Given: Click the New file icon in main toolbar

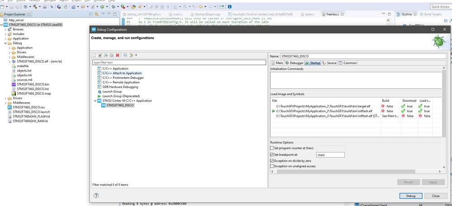Looking at the screenshot, I should pos(2,6).
